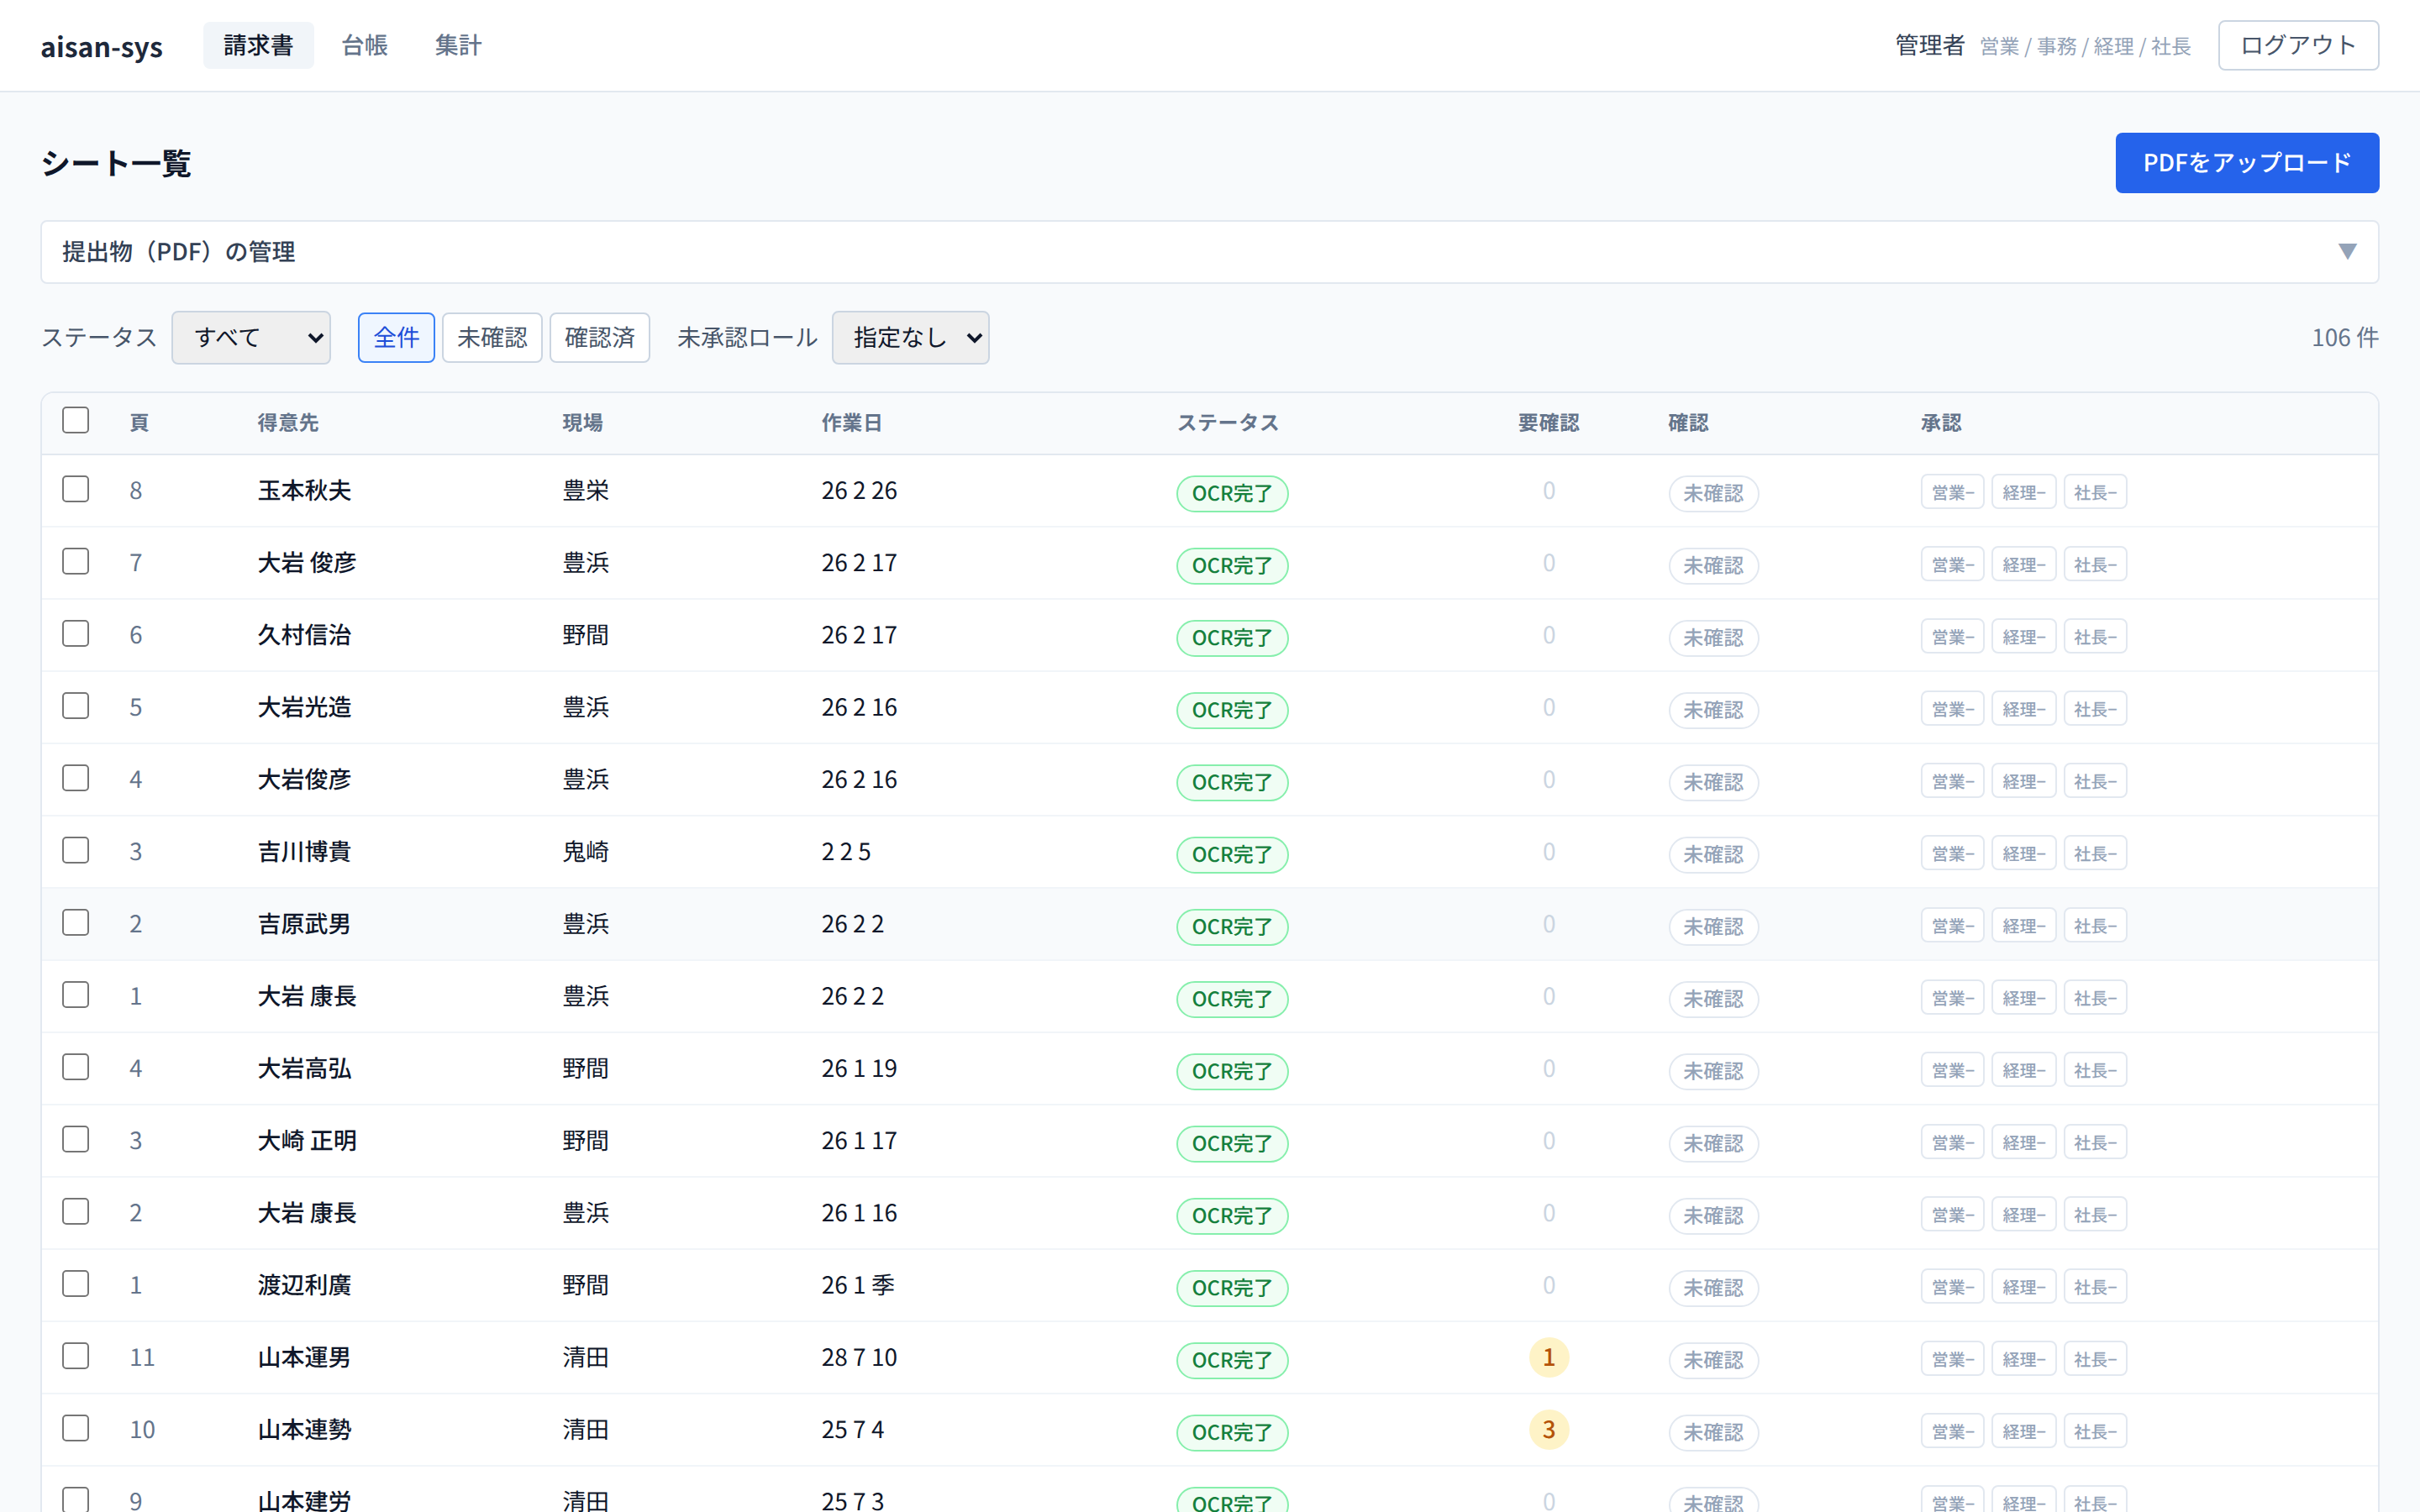The width and height of the screenshot is (2420, 1512).
Task: Click the site name 鬼崎
Action: click(585, 851)
